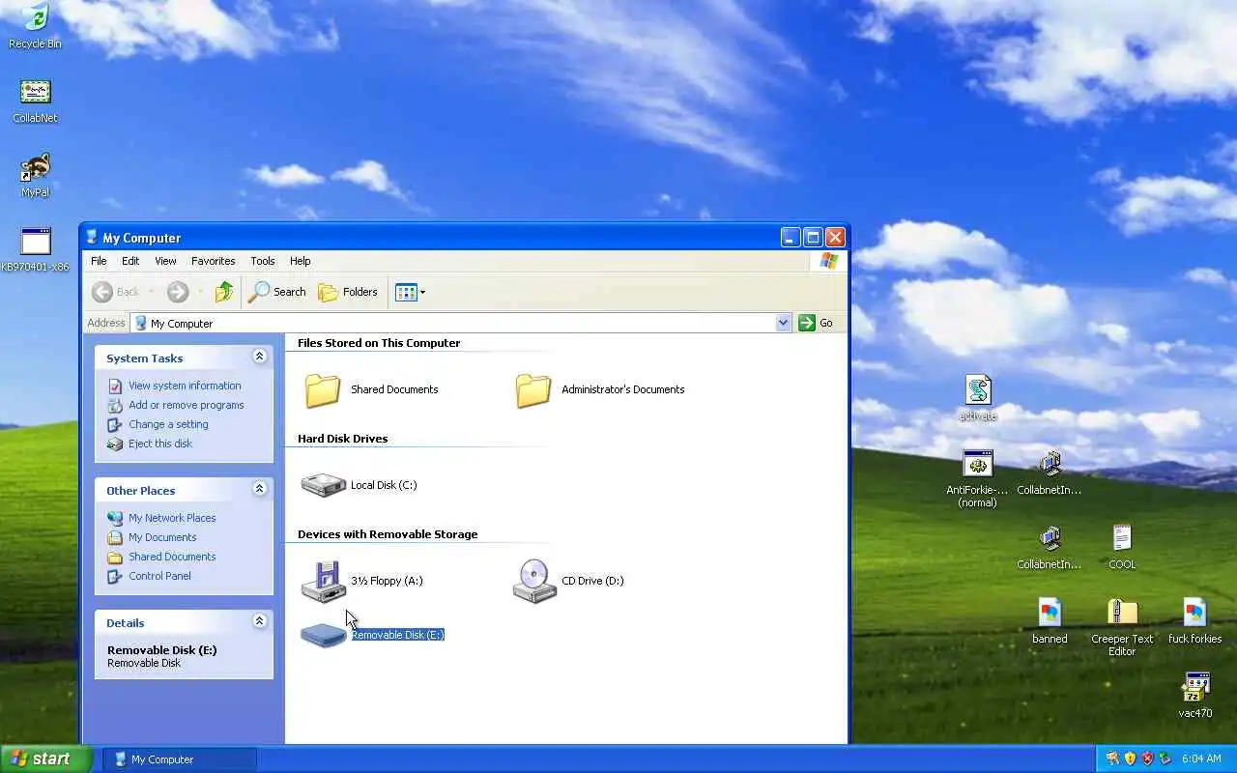Open the Help menu
This screenshot has width=1237, height=773.
(300, 261)
